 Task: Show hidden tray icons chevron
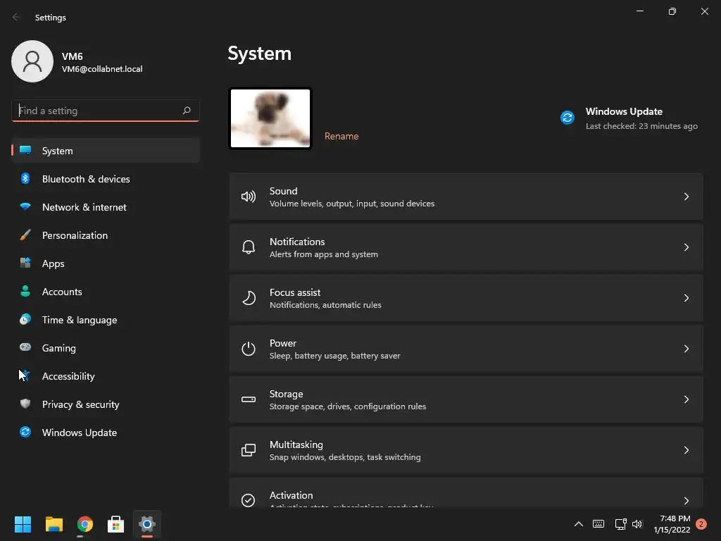click(x=579, y=524)
